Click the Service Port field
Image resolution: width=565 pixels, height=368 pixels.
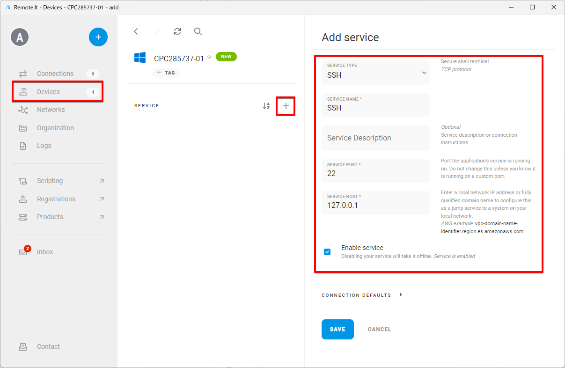point(375,170)
